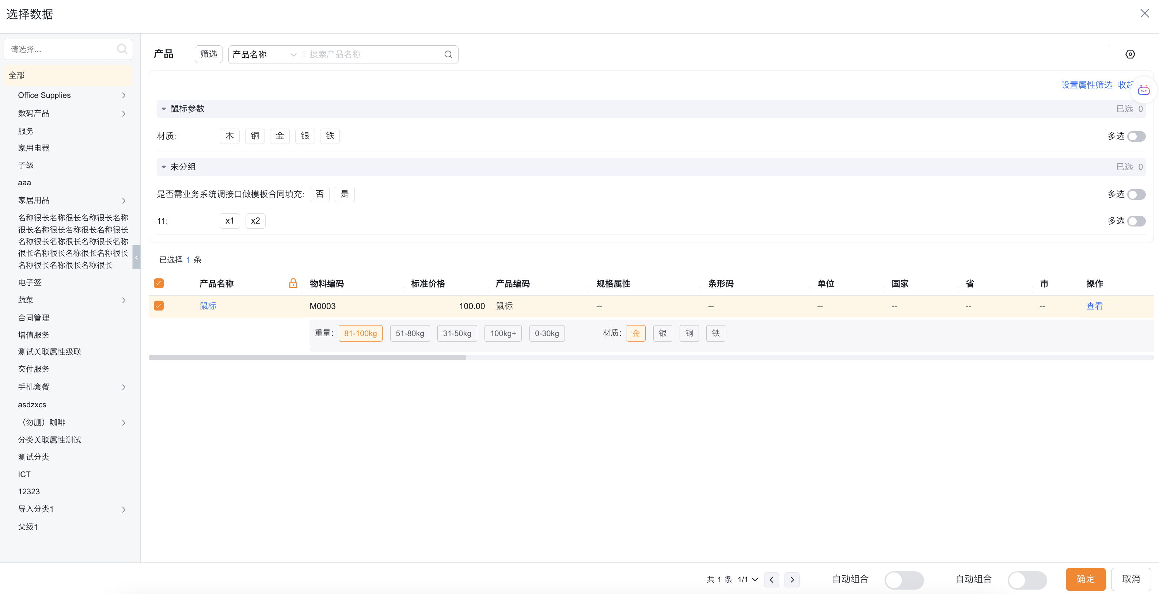Viewport: 1159px width, 594px height.
Task: Open the robot assistant icon
Action: click(1143, 91)
